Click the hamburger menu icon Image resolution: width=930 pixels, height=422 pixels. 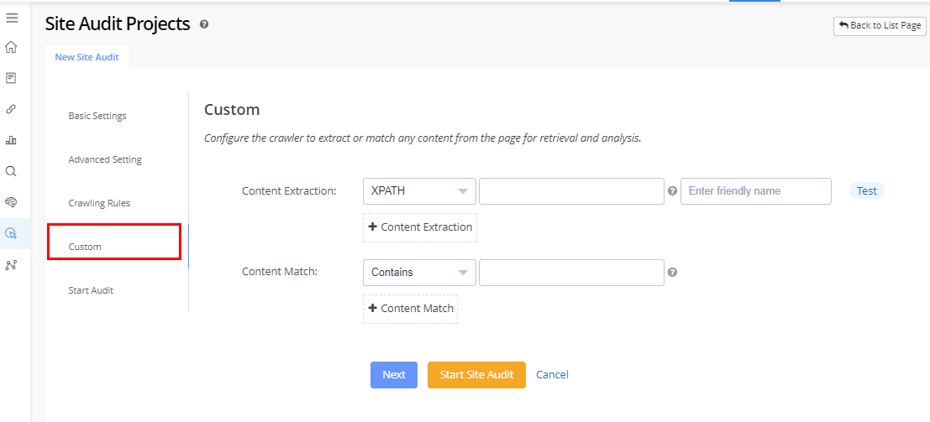coord(12,18)
